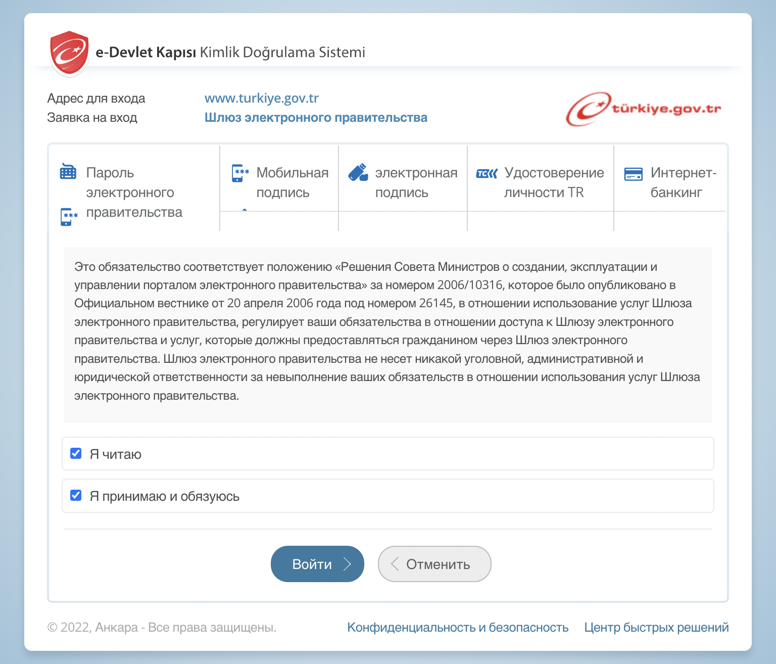Screen dimensions: 776x664
Task: Click the e-Devlet shield logo
Action: [x=69, y=53]
